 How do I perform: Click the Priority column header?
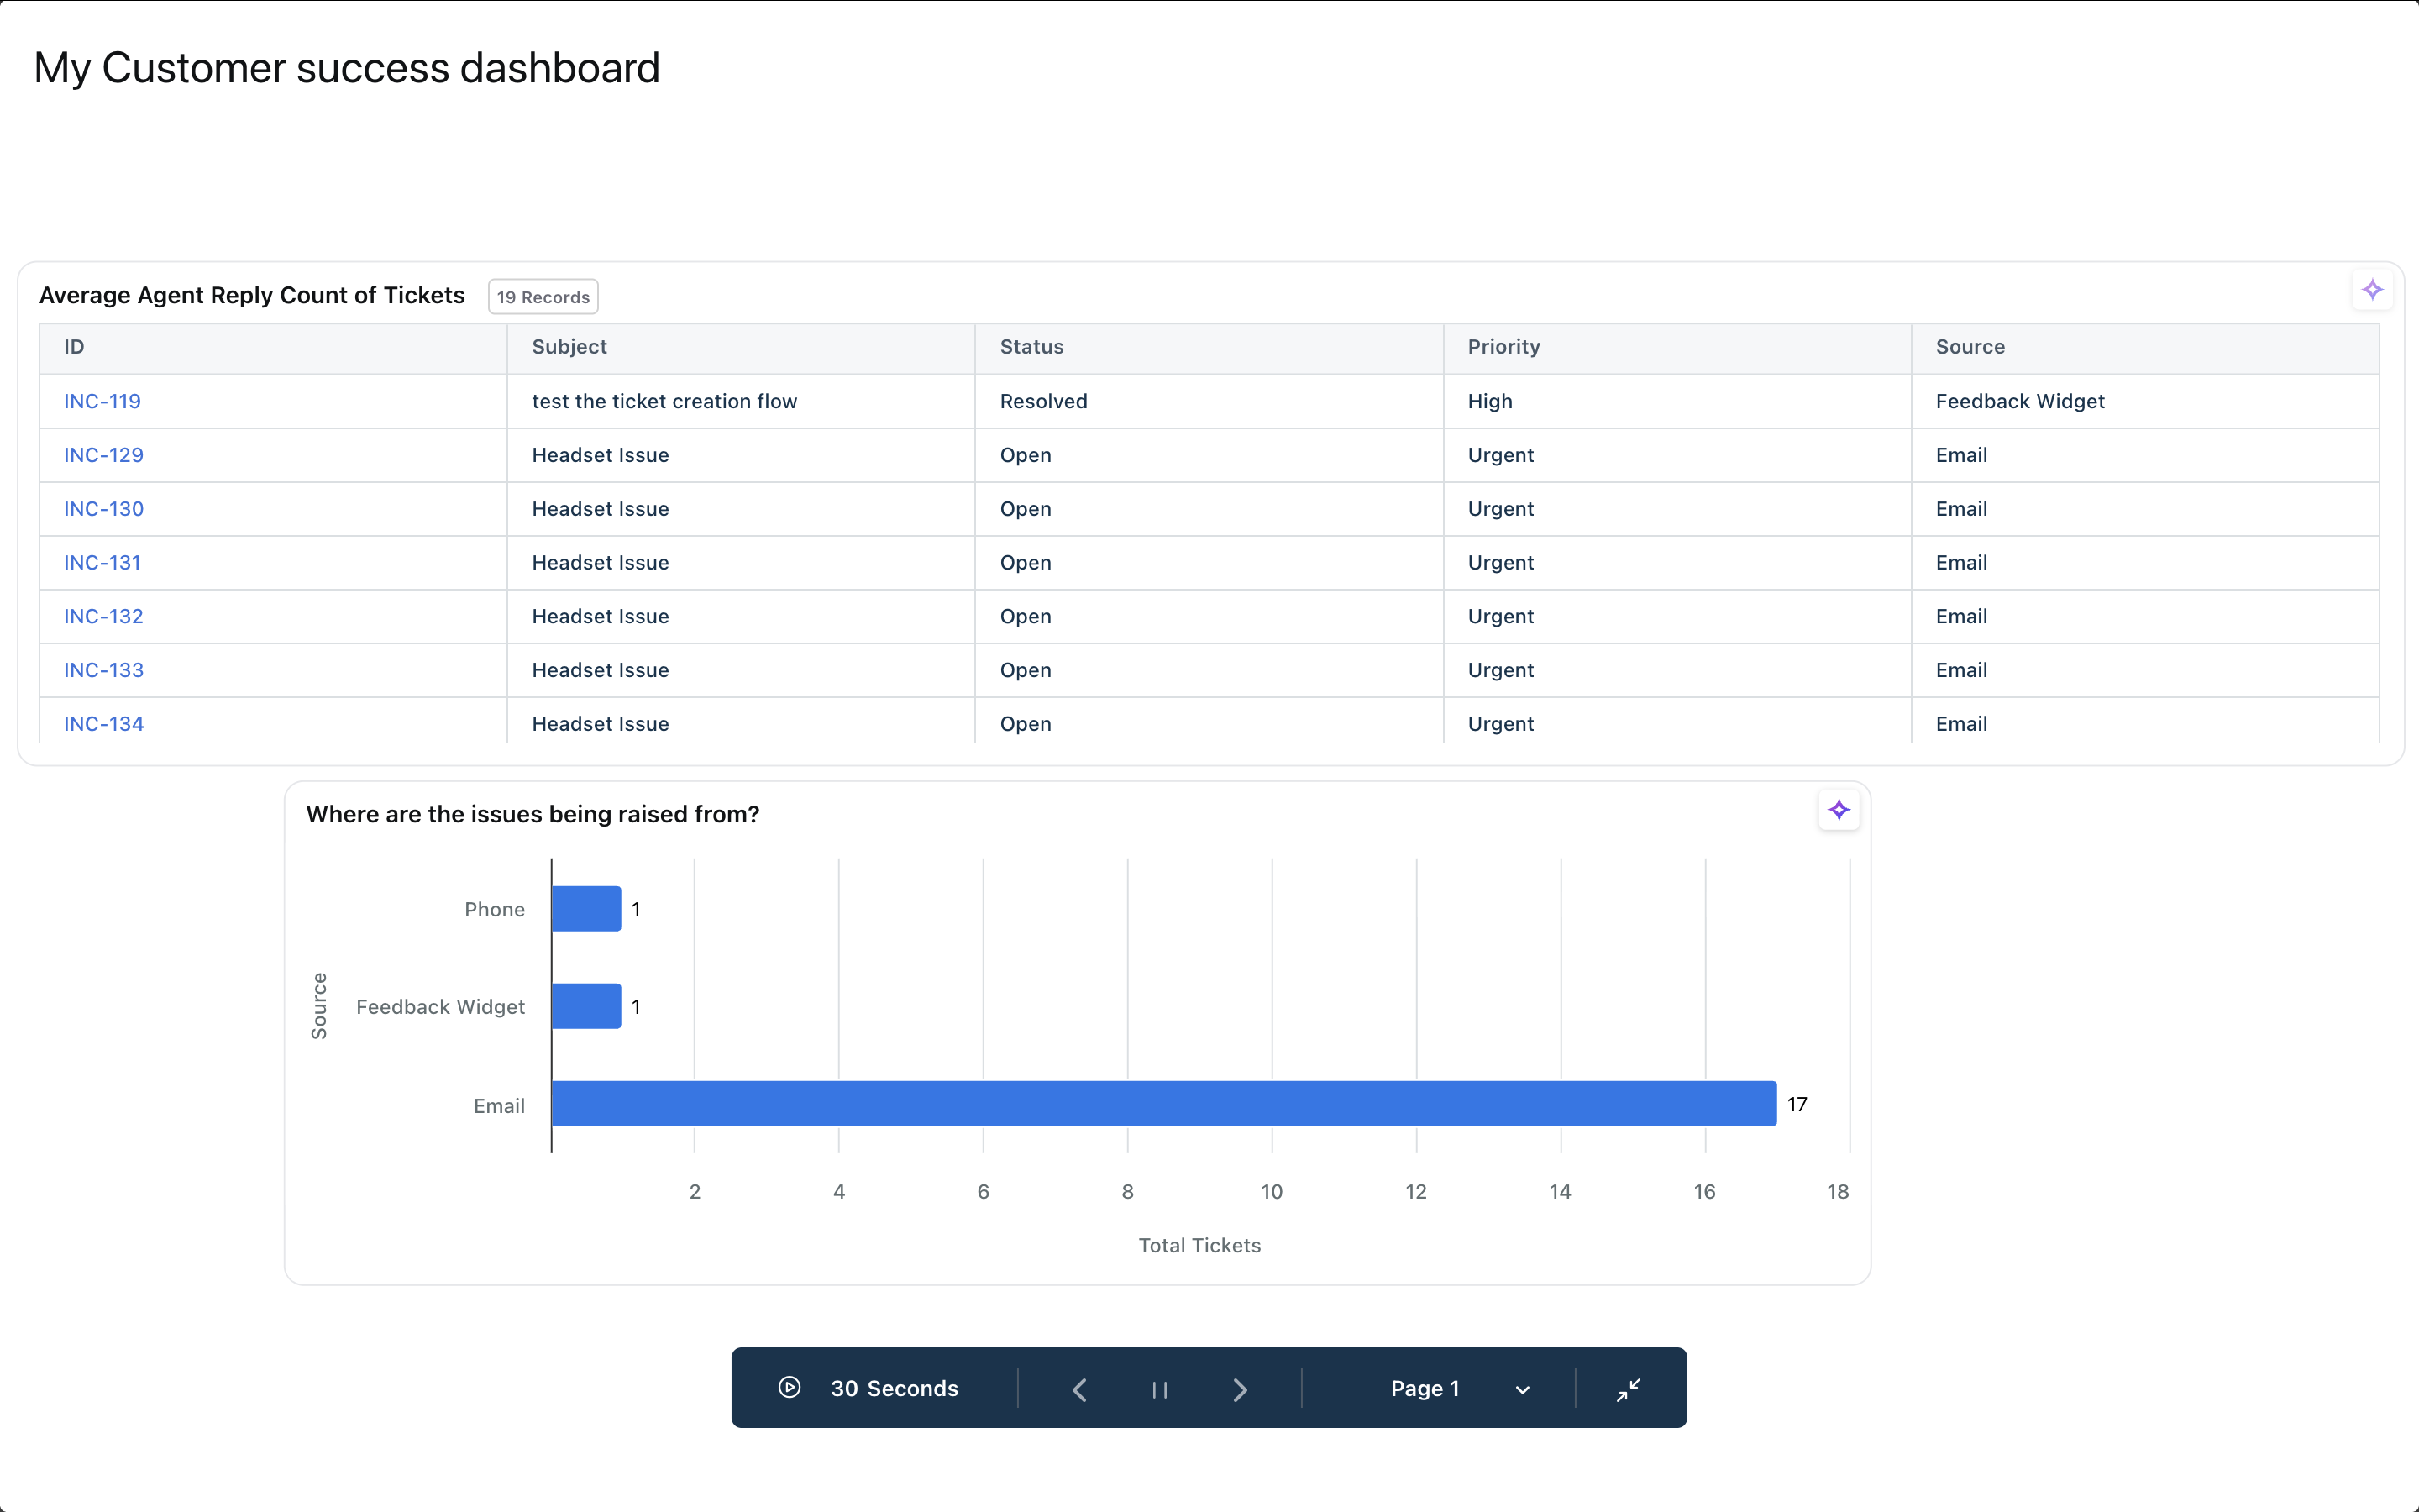click(x=1503, y=347)
